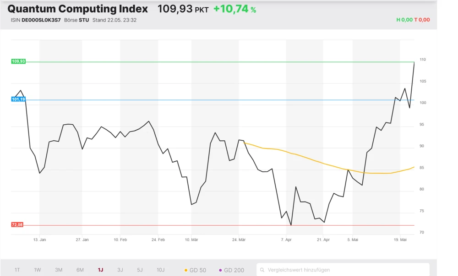Viewport: 458px width, 276px height.
Task: Click the Börse STU exchange label
Action: click(77, 20)
